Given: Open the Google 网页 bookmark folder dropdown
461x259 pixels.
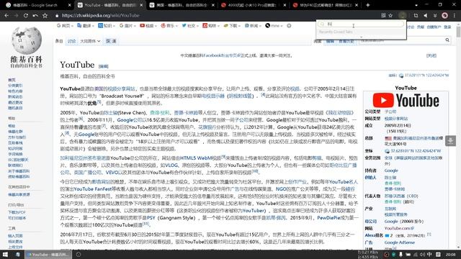Looking at the screenshot, I should pyautogui.click(x=65, y=26).
